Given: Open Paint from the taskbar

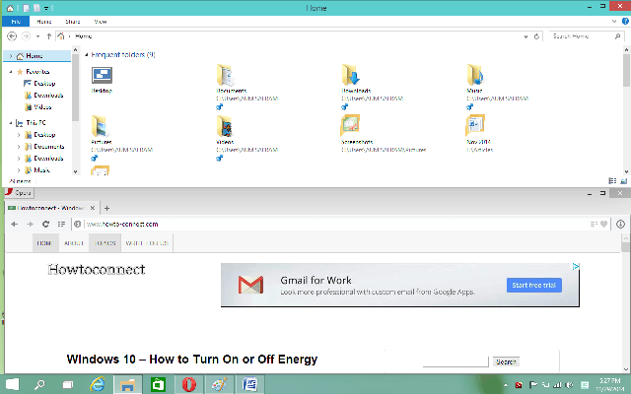Looking at the screenshot, I should click(219, 384).
